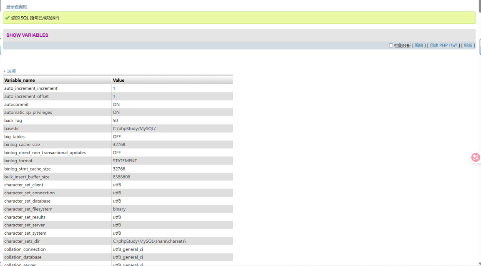
Task: Click the SHOW keyword in the query
Action: (13, 35)
